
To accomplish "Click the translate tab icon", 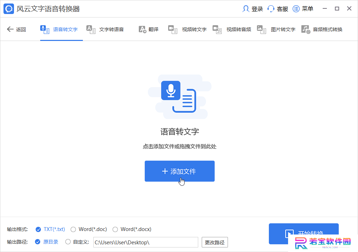I will 143,29.
